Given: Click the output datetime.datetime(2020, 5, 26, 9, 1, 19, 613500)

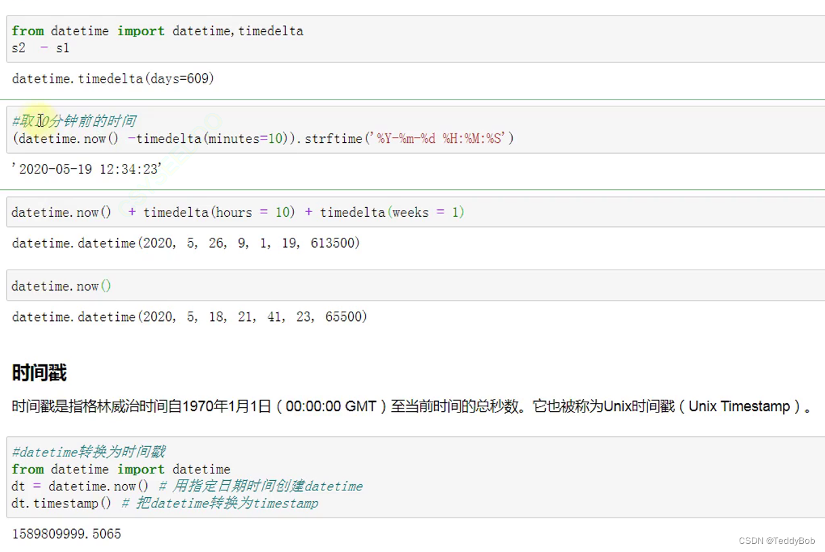Looking at the screenshot, I should tap(186, 243).
